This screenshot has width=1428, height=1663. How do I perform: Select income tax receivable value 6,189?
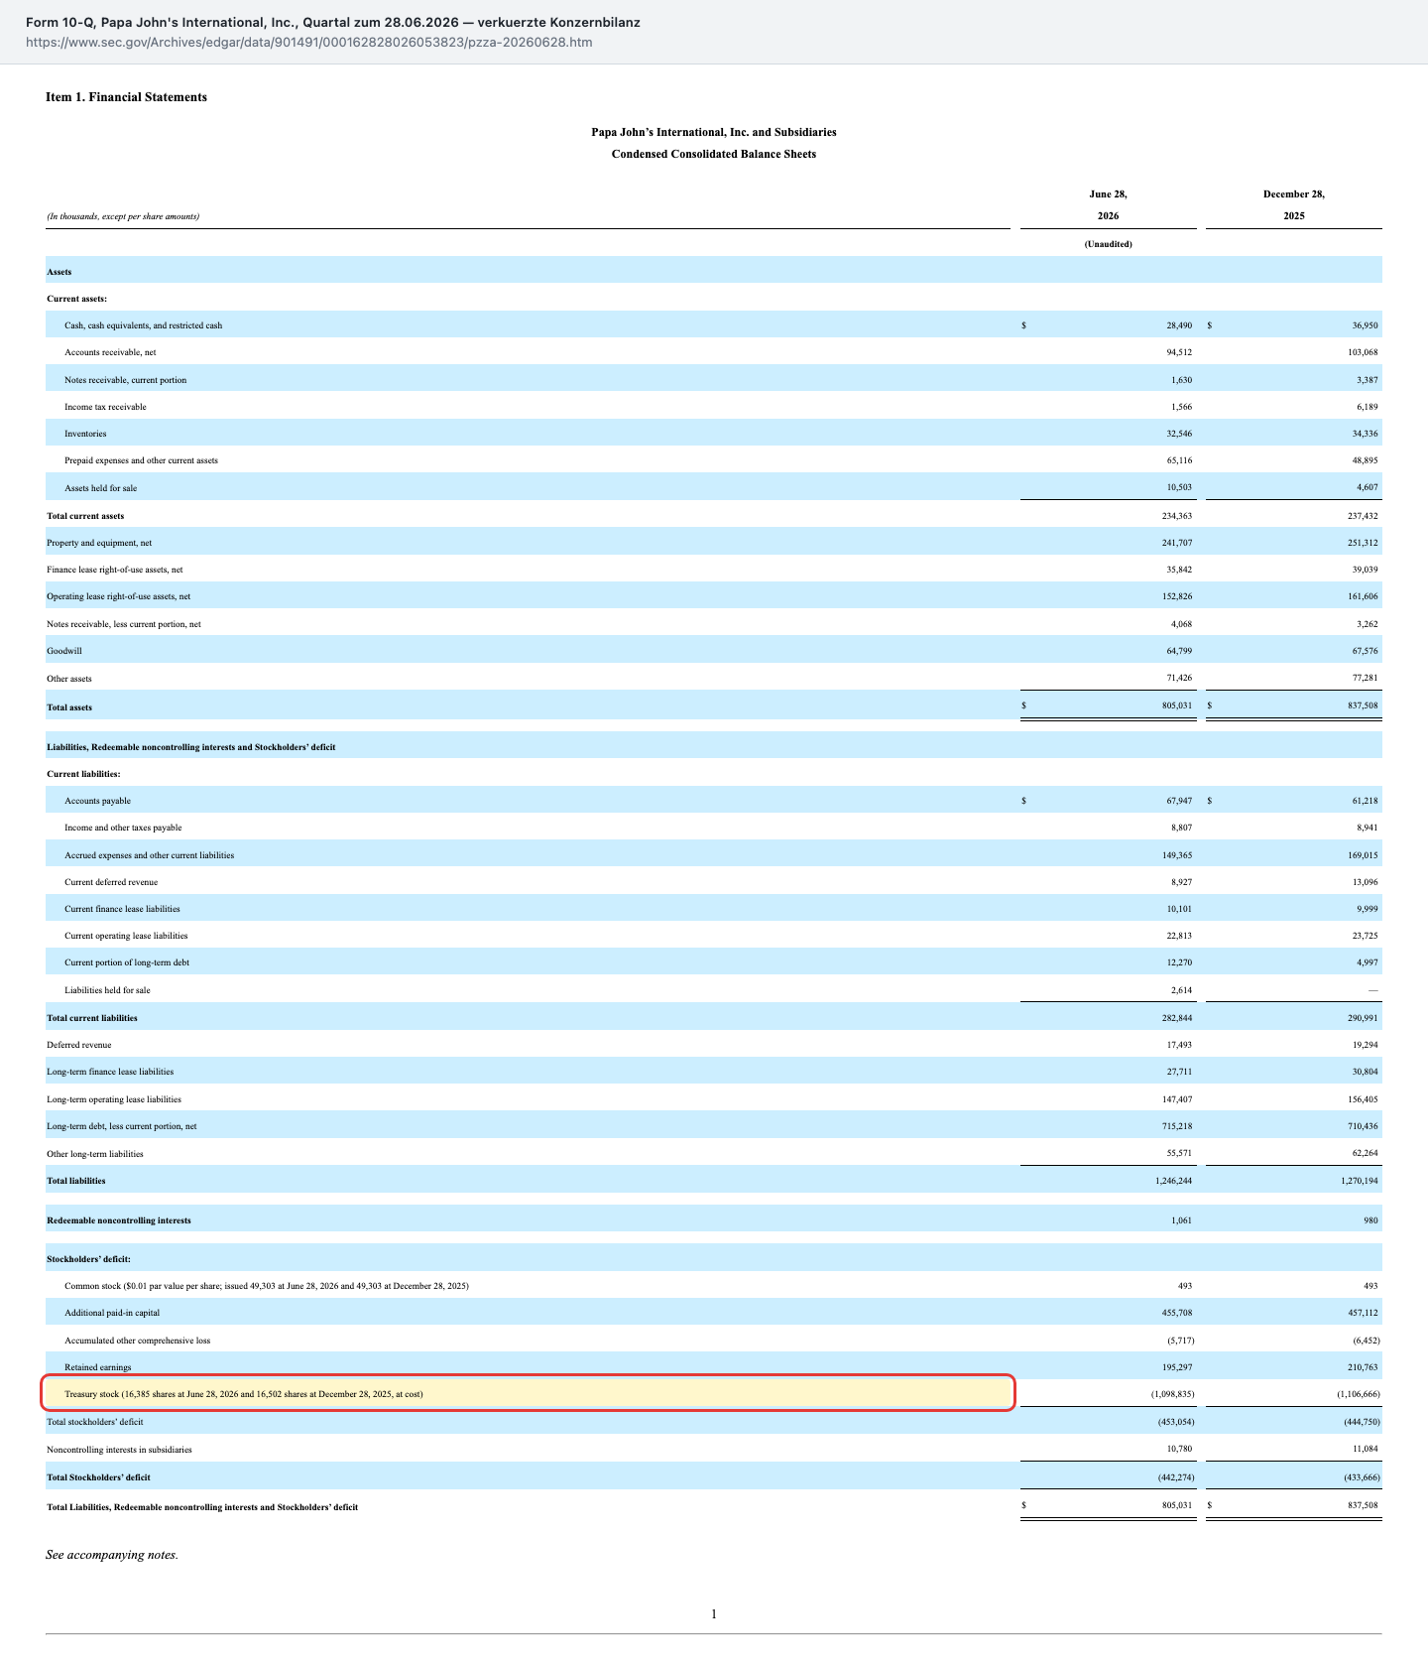[x=1367, y=407]
